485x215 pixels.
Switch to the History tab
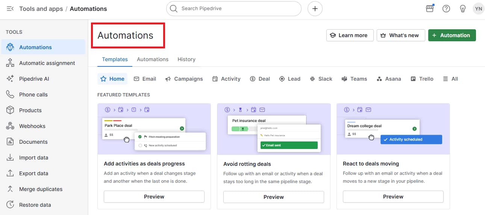186,59
